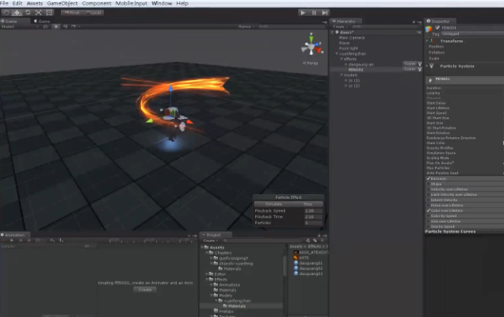Play the animation clip preview

[x=12, y=240]
